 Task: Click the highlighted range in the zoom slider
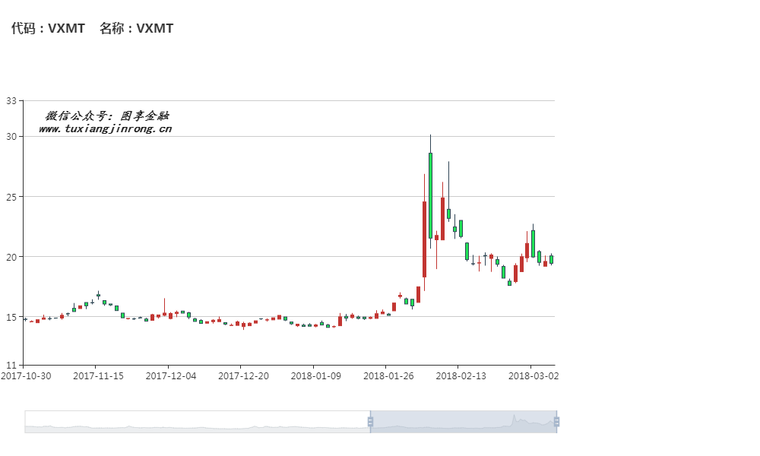[x=464, y=422]
